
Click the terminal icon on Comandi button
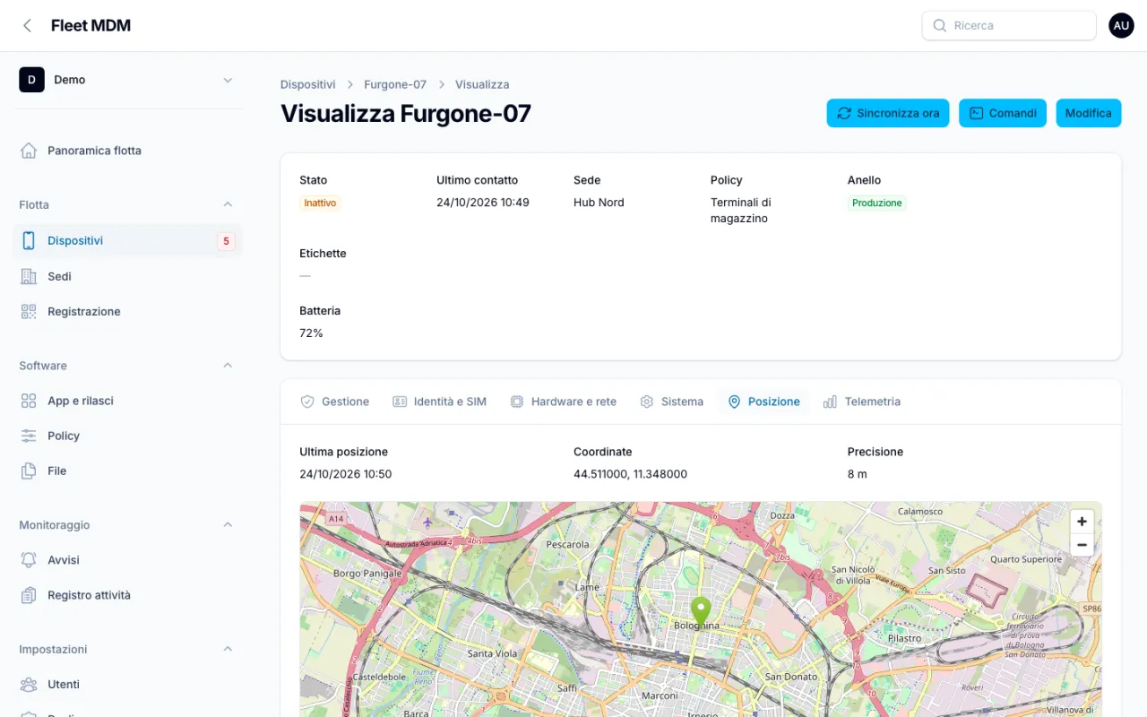point(977,113)
